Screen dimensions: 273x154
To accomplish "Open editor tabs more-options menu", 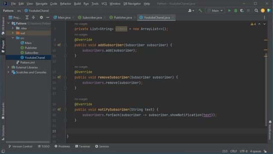I will [264, 17].
